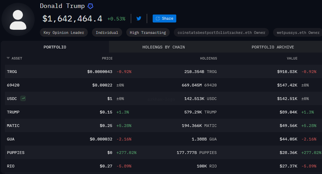Click the 1.388B GUA holdings
The height and width of the screenshot is (174, 322).
click(204, 139)
